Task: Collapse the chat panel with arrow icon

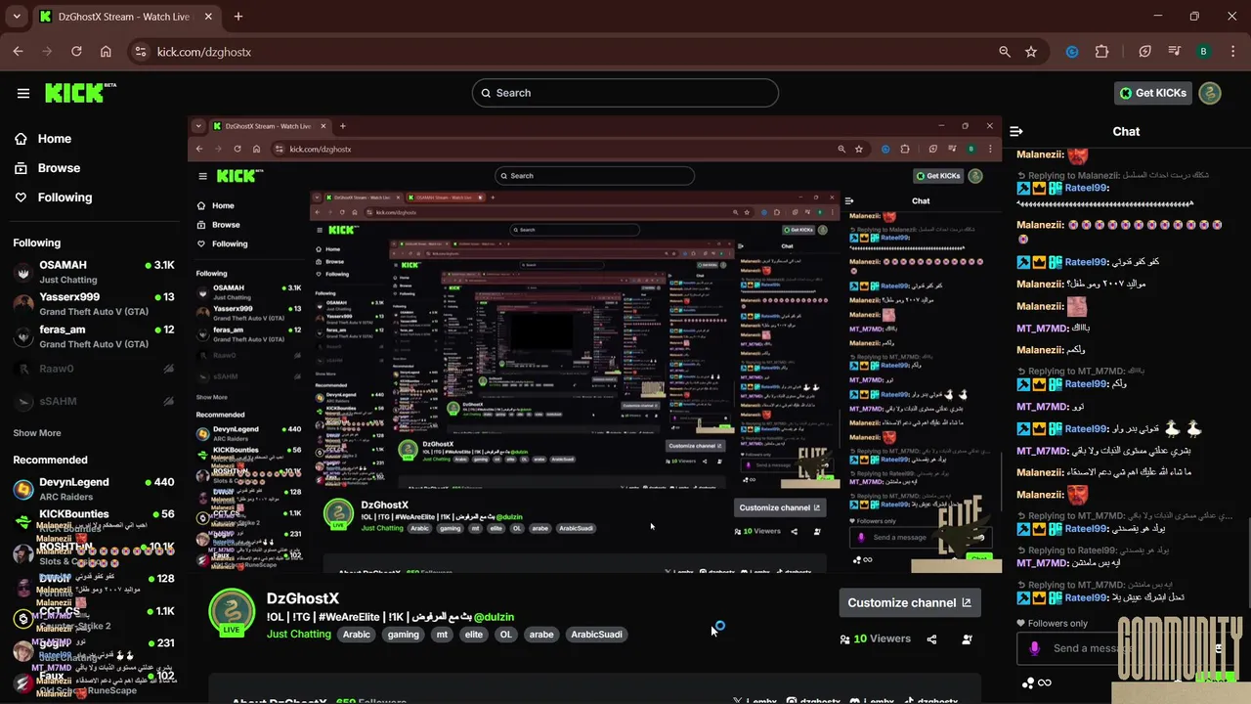Action: (1016, 131)
